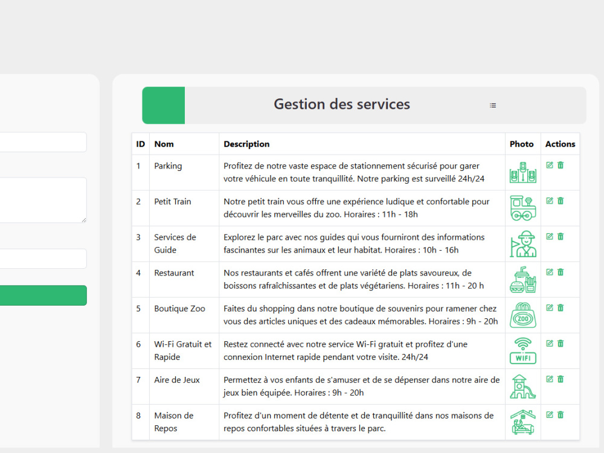Delete the Restaurant service
The image size is (604, 453).
(561, 272)
